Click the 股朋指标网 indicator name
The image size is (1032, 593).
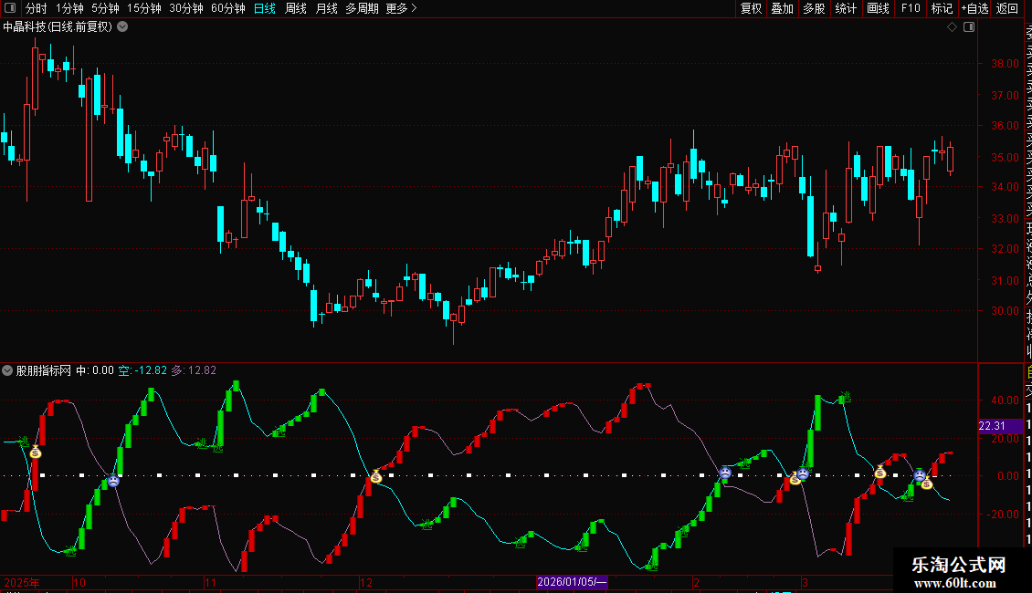(44, 370)
